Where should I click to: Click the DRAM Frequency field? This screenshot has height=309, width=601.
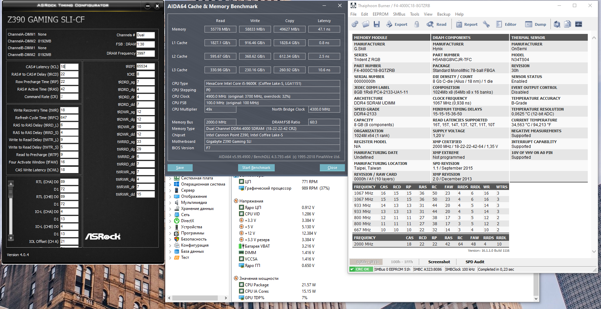(146, 54)
